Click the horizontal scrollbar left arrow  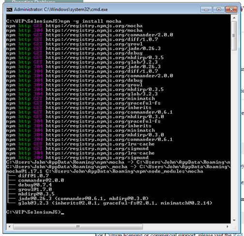click(9, 227)
